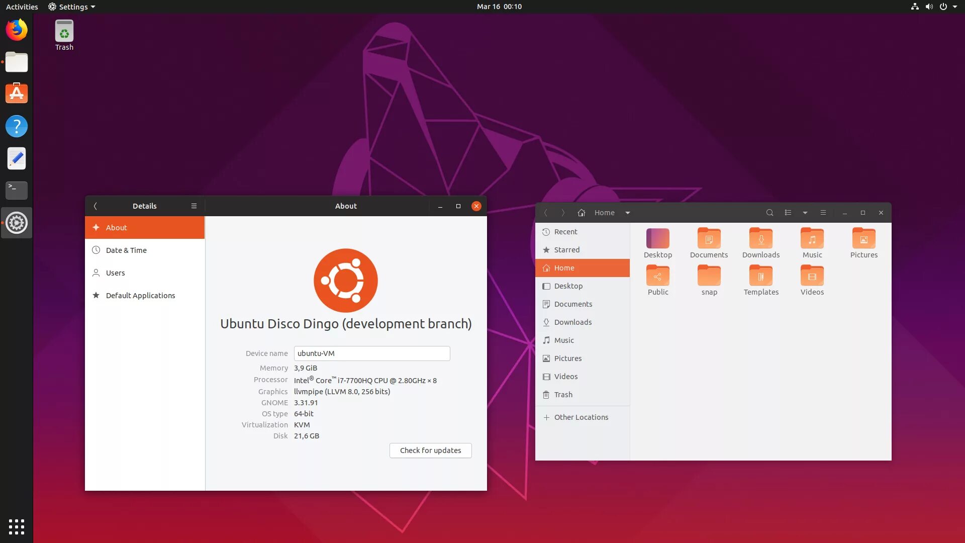Screen dimensions: 965x543
Task: Select Date & Time in Details sidebar
Action: (126, 250)
